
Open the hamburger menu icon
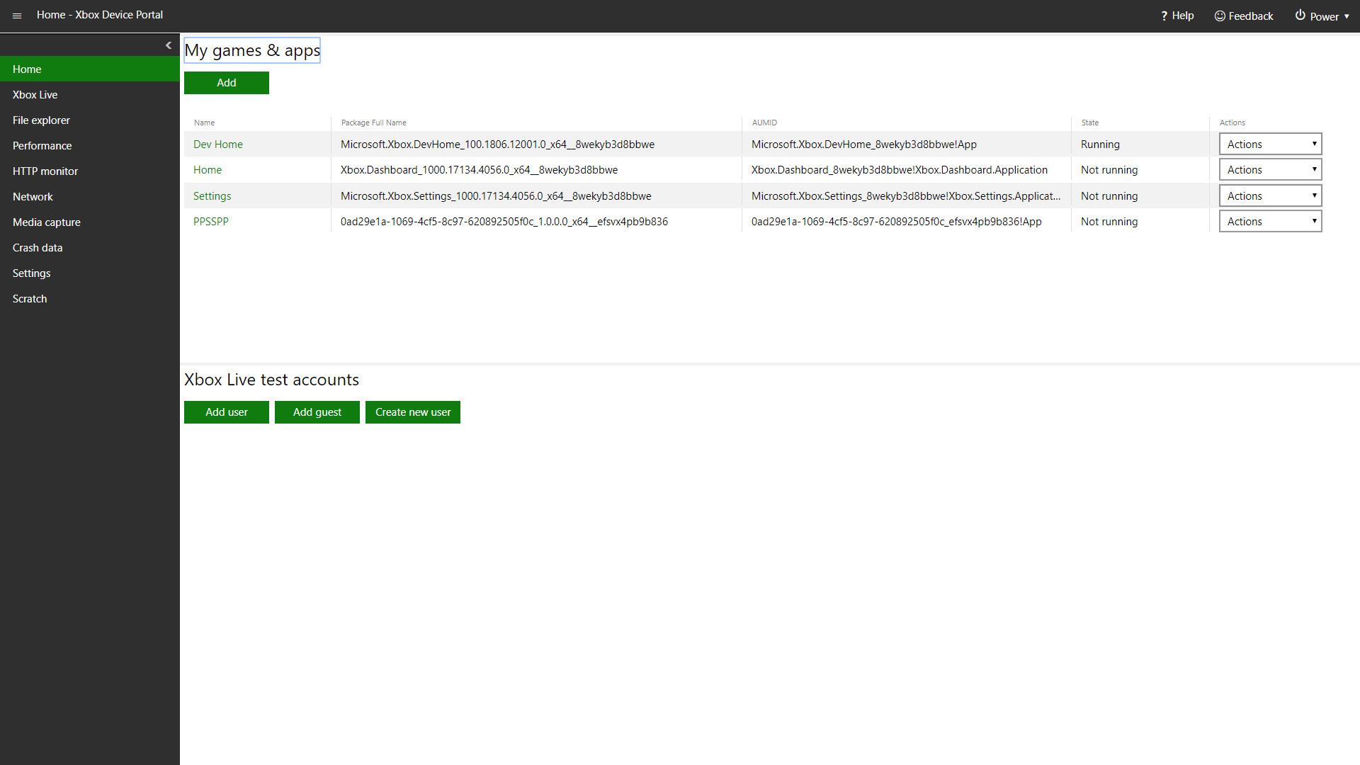click(17, 16)
